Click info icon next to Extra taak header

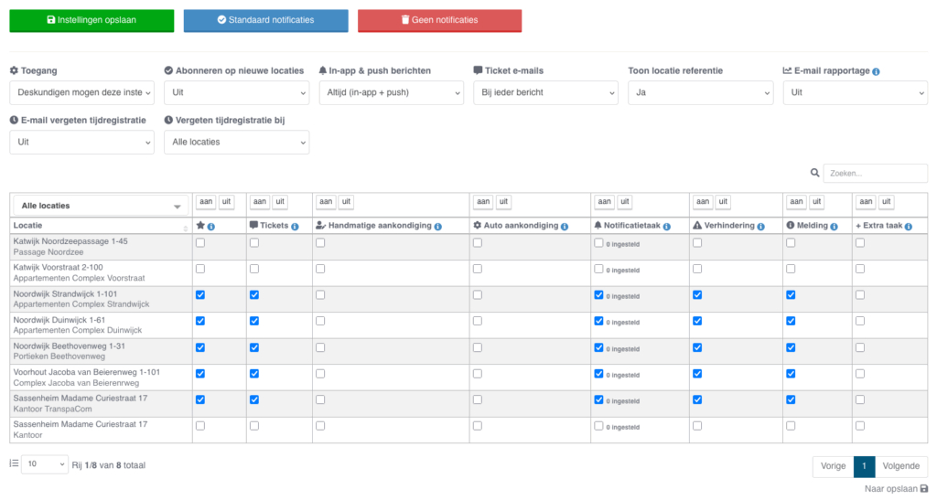pyautogui.click(x=908, y=226)
